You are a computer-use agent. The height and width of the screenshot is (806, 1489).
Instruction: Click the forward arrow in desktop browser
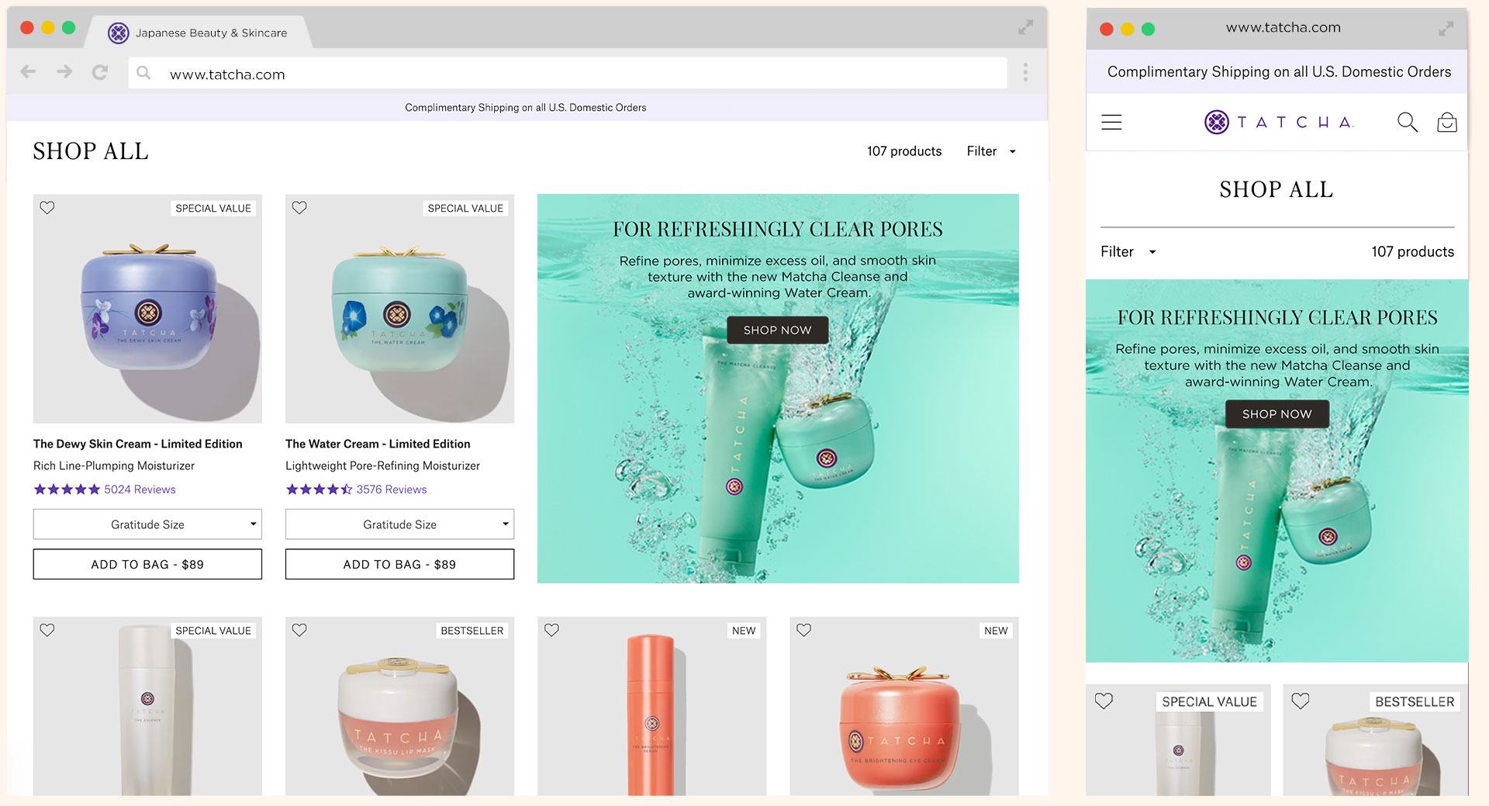pos(64,72)
